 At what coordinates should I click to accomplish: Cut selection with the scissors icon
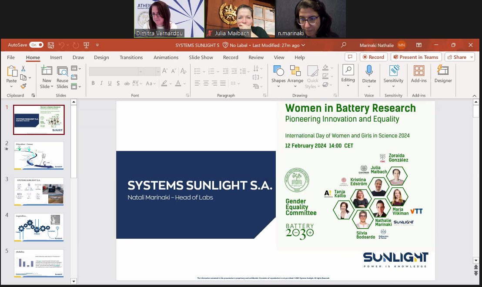point(23,69)
